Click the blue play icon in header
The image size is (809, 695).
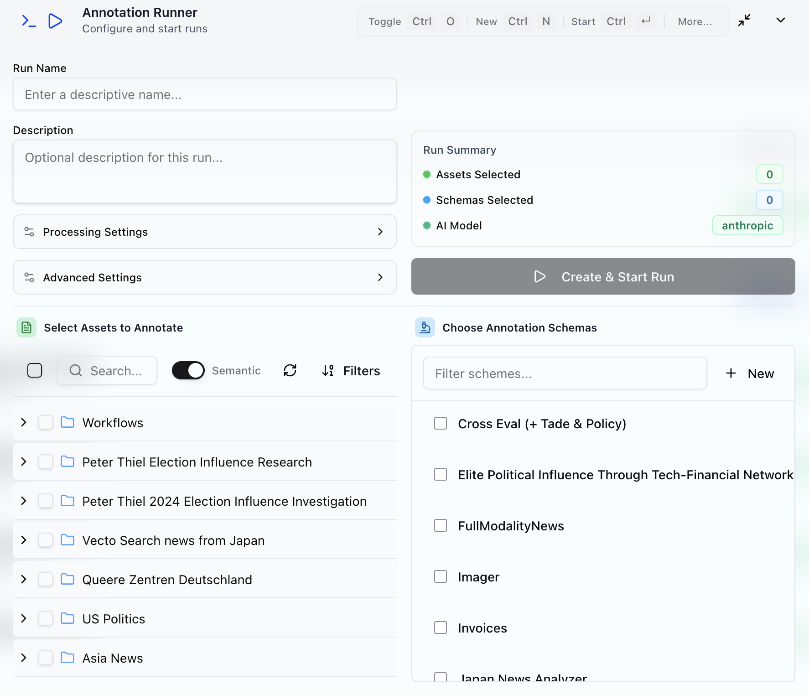click(55, 21)
